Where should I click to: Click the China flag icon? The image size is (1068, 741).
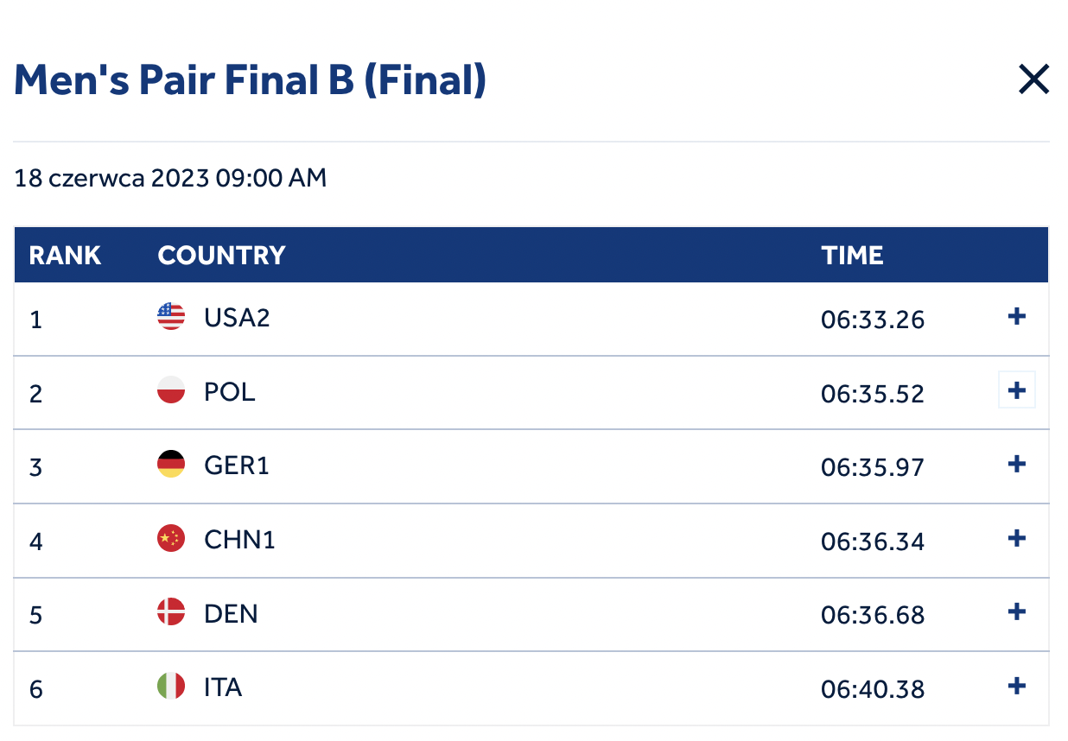point(171,539)
